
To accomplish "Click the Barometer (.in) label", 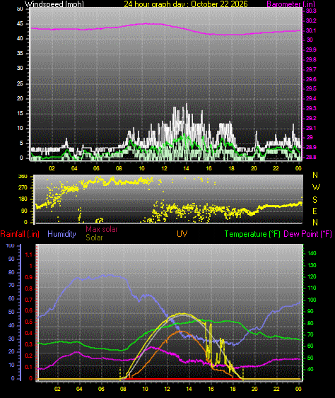I will (x=291, y=4).
